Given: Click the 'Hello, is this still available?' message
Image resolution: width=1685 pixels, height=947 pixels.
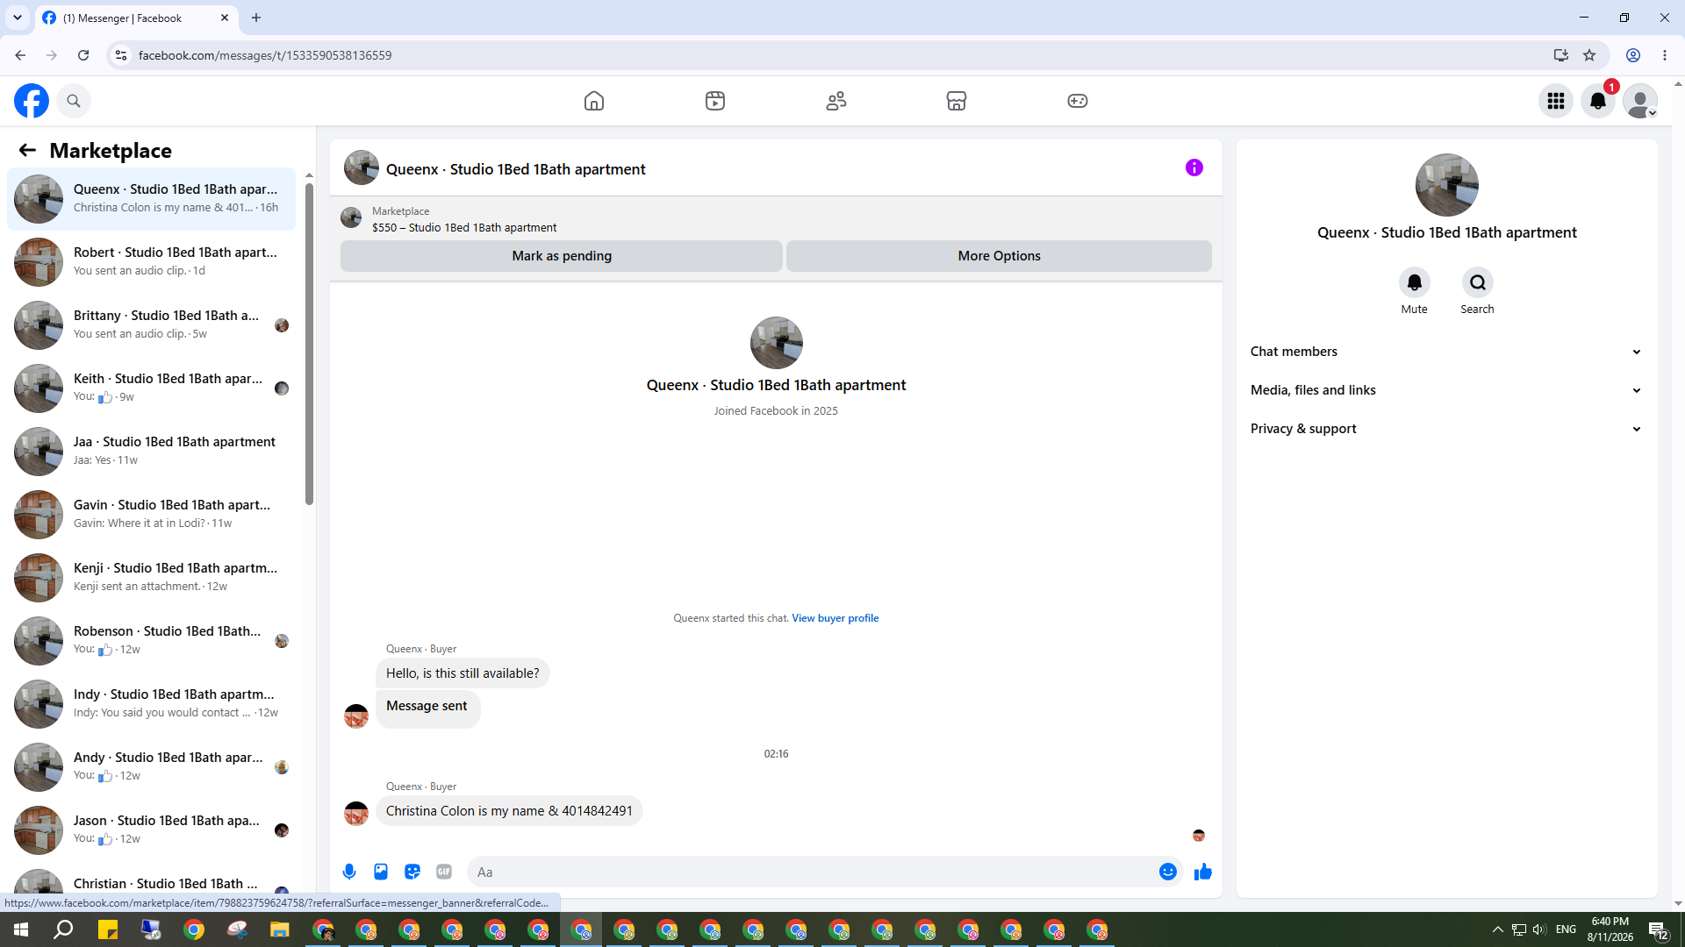Looking at the screenshot, I should (462, 673).
